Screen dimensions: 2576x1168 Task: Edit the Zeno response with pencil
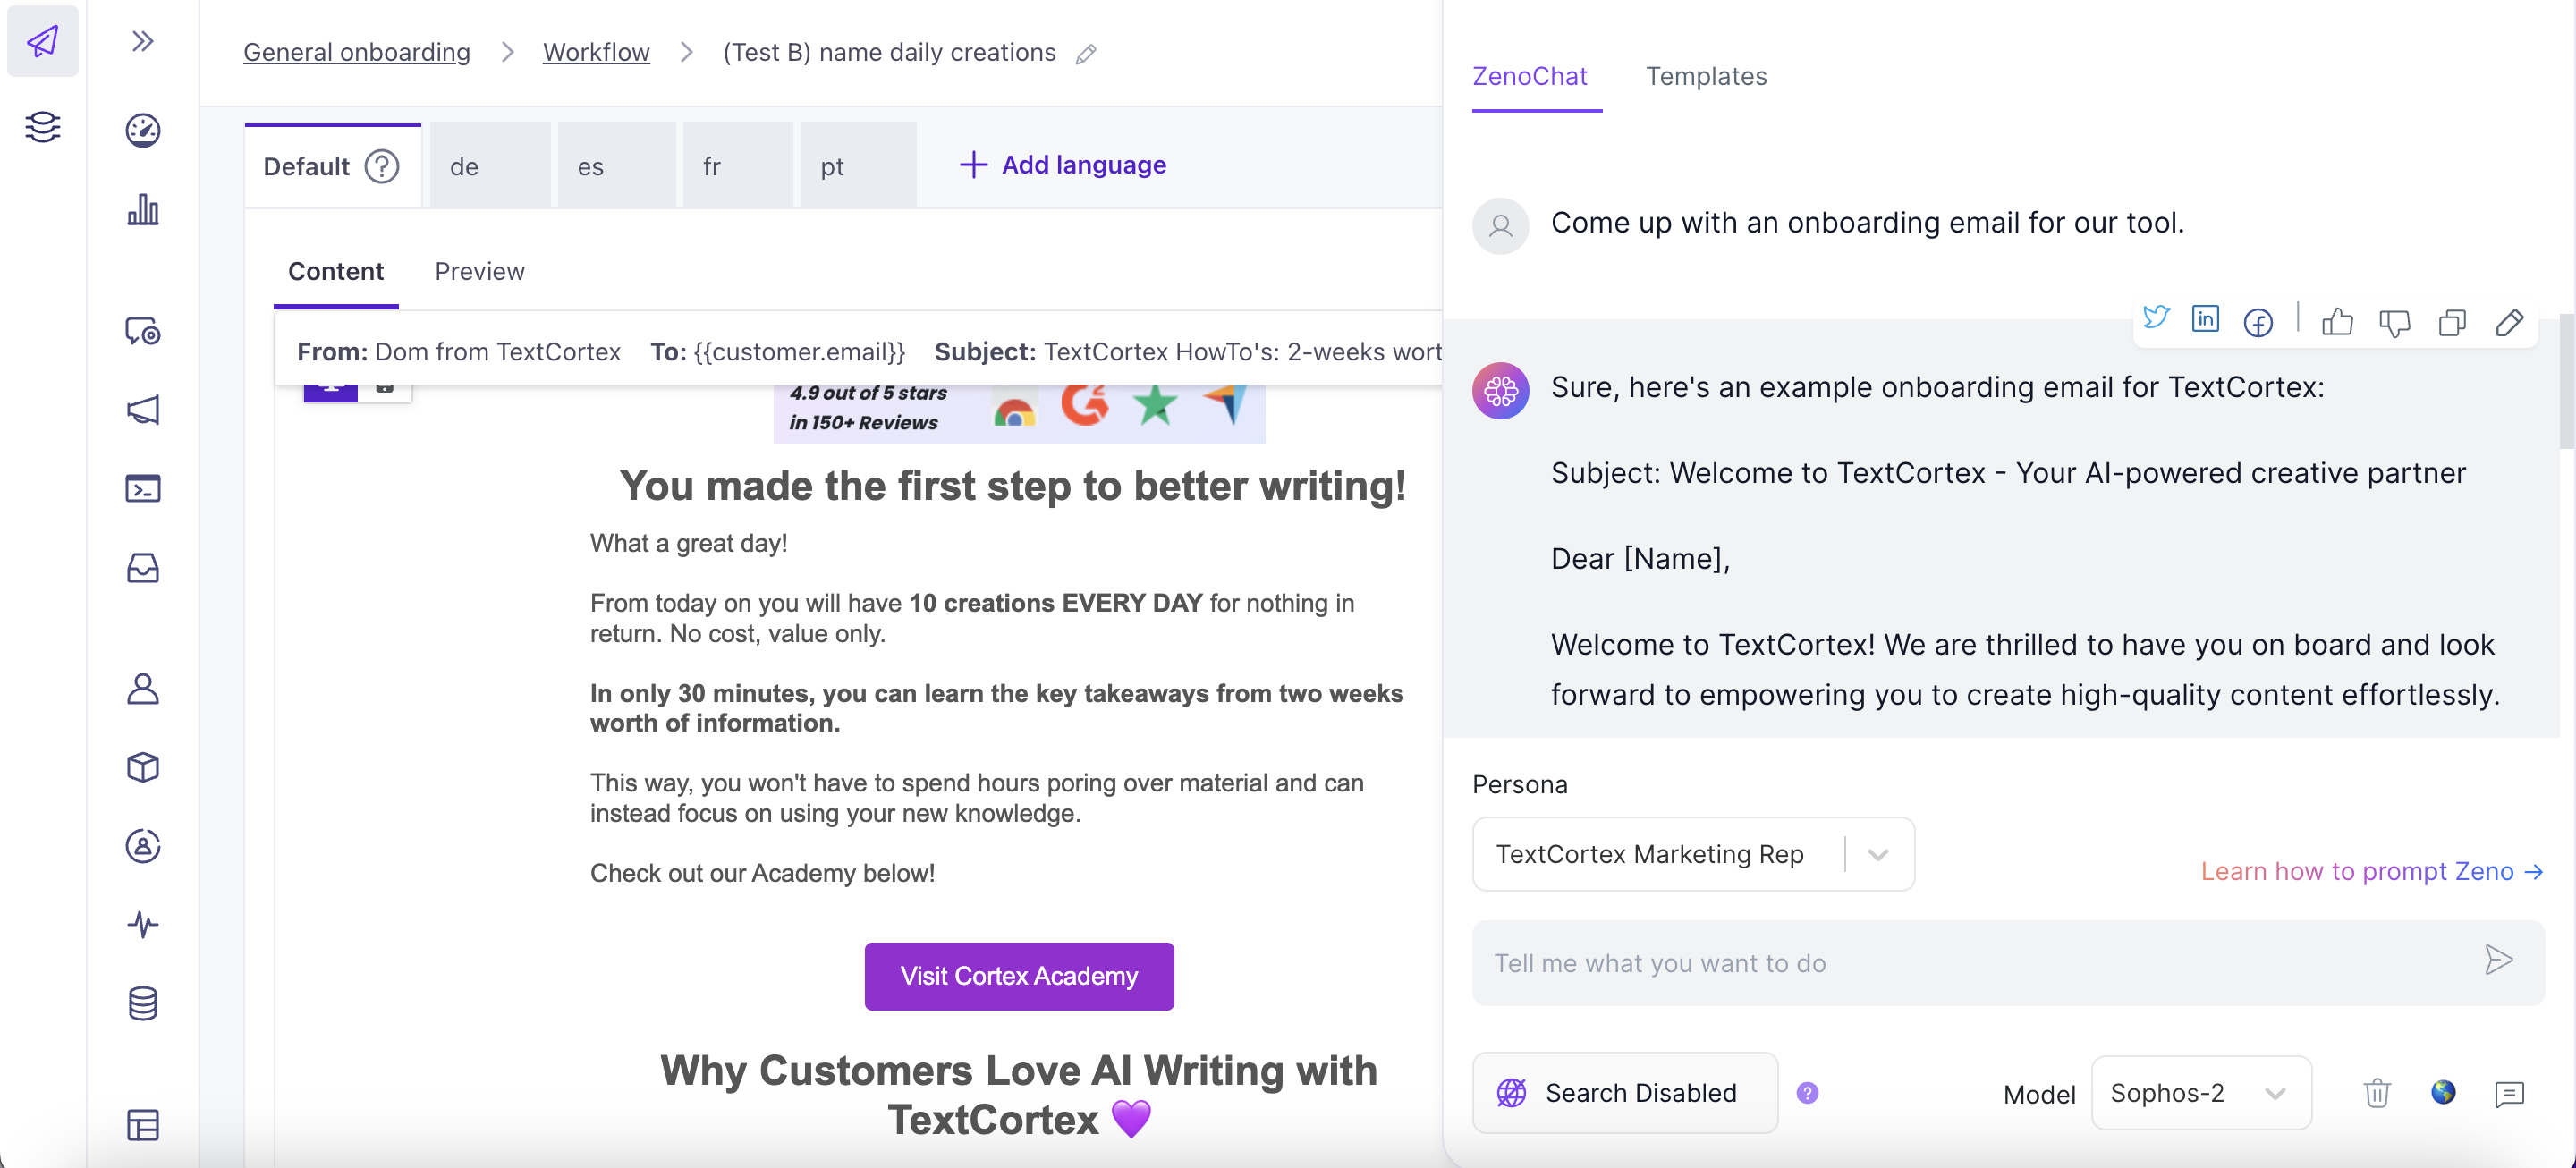click(x=2509, y=322)
